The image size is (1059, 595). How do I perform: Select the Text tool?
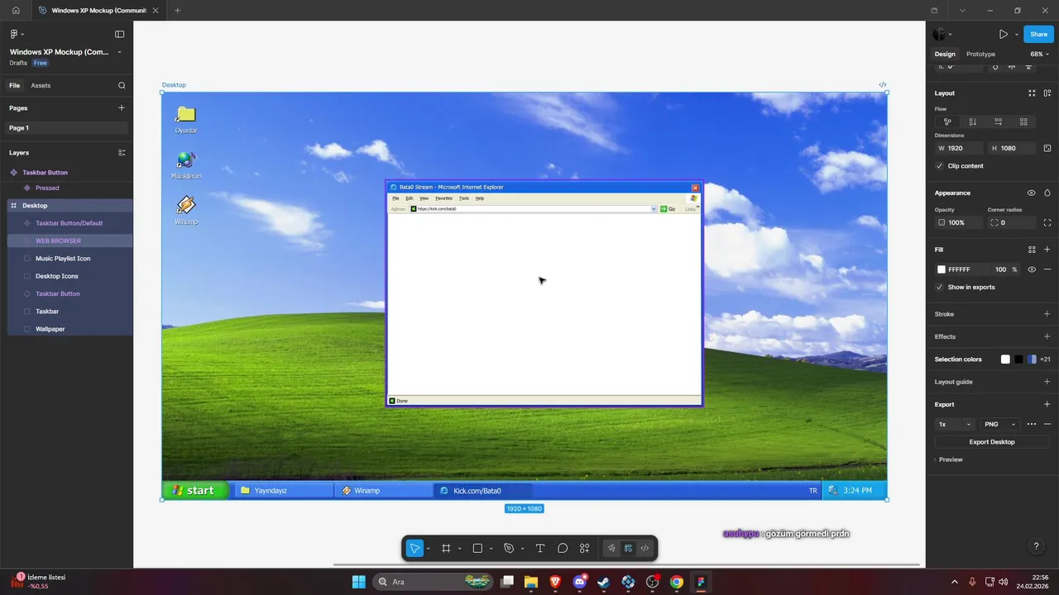[x=540, y=548]
